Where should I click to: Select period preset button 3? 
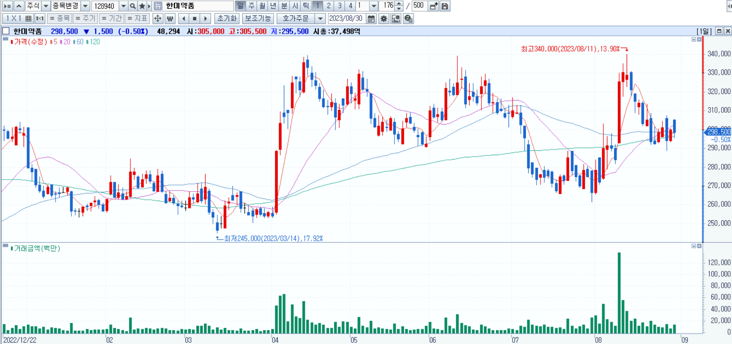(339, 6)
